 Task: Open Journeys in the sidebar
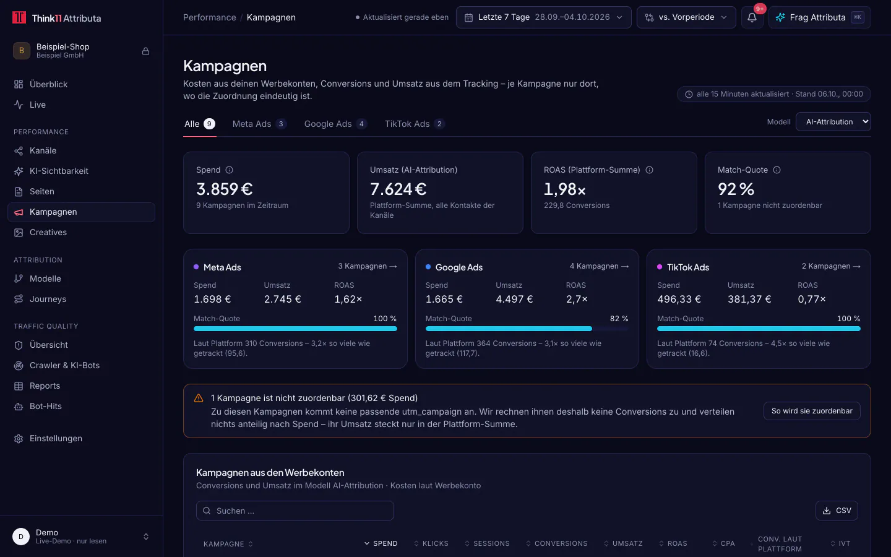click(x=81, y=299)
